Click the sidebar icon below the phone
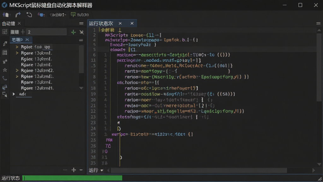Image resolution: width=323 pixels, height=182 pixels. 4,87
